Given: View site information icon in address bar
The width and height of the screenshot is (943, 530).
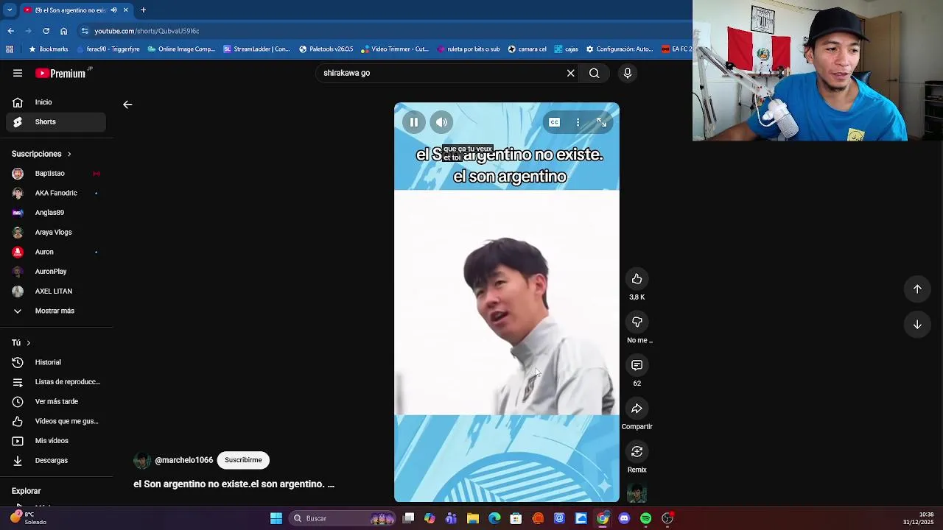Looking at the screenshot, I should coord(85,31).
